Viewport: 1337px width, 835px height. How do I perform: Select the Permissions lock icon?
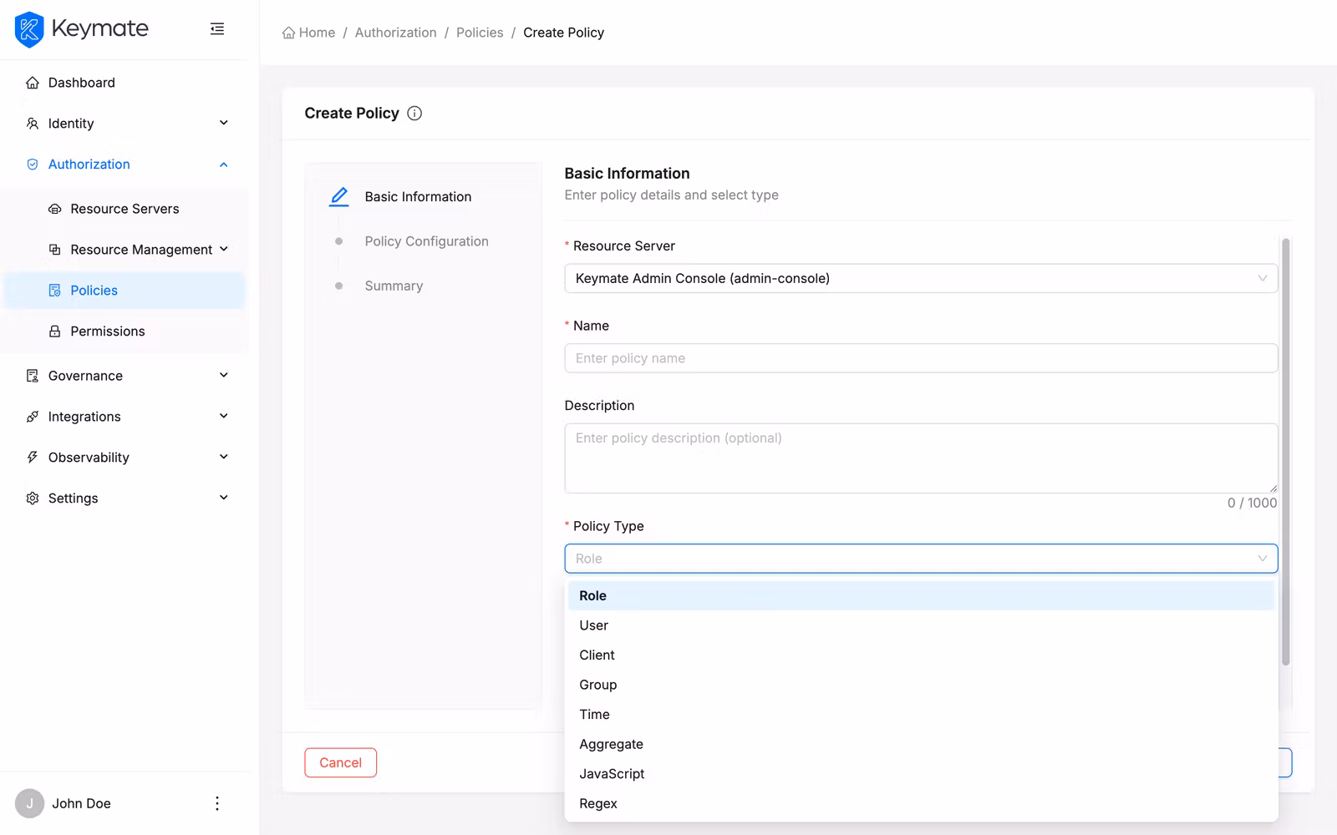pyautogui.click(x=53, y=331)
